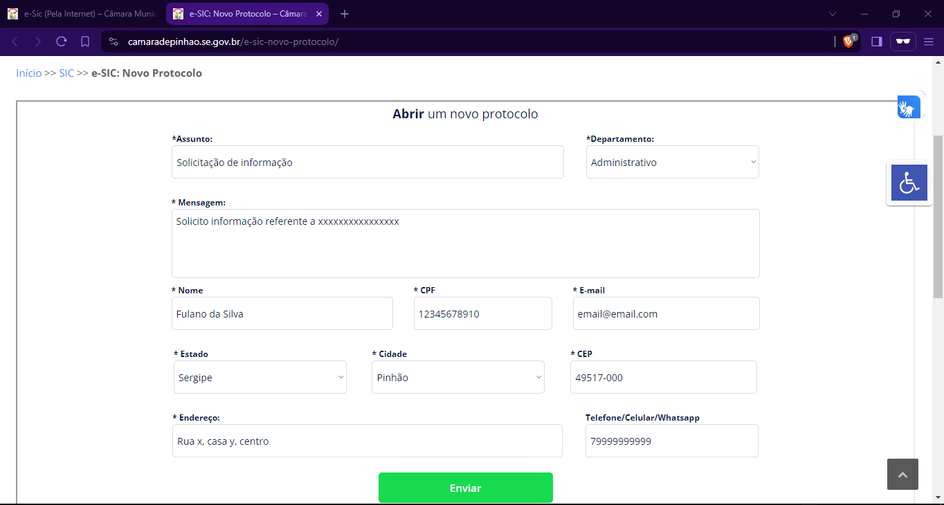Click the scroll-to-top arrow button
This screenshot has height=505, width=944.
pyautogui.click(x=902, y=475)
